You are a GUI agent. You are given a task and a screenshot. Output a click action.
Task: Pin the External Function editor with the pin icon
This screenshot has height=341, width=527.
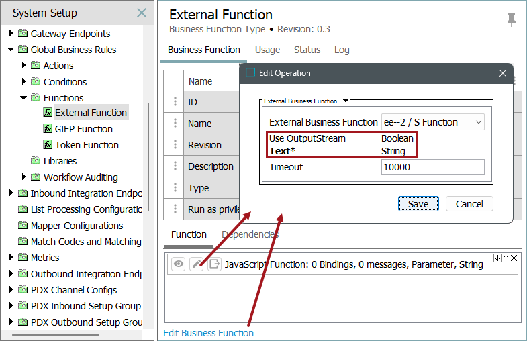(x=512, y=20)
